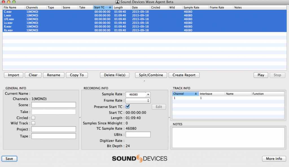289x167 pixels.
Task: Select the LFE.wav file row
Action: point(144,19)
